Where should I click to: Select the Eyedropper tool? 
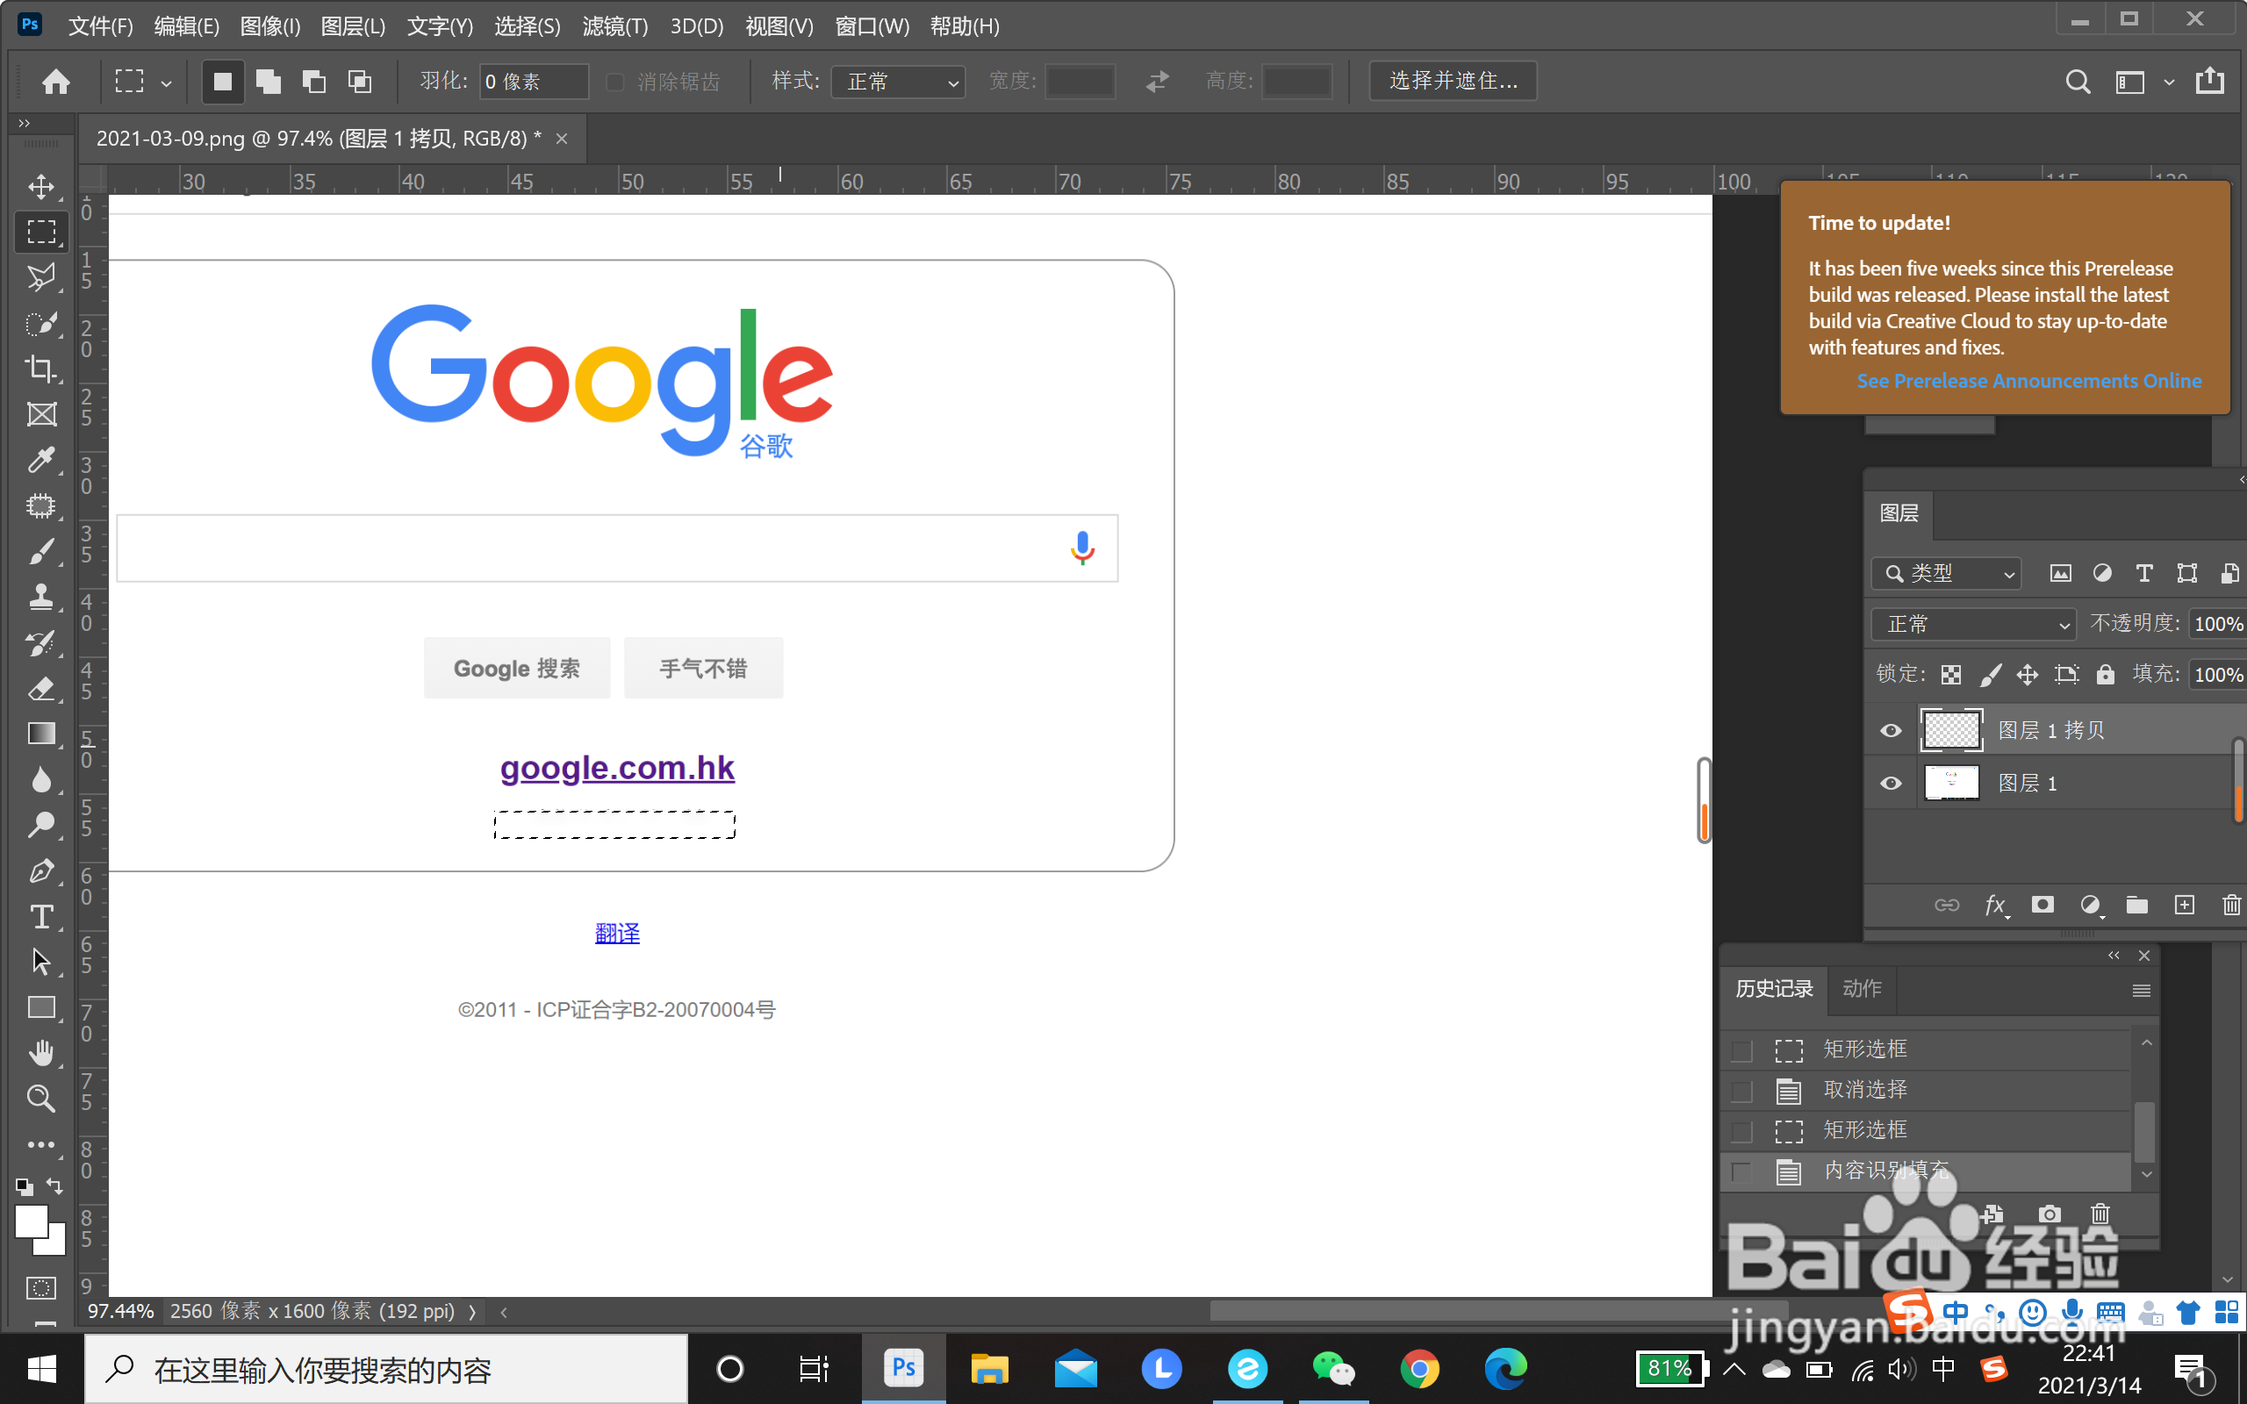tap(41, 460)
